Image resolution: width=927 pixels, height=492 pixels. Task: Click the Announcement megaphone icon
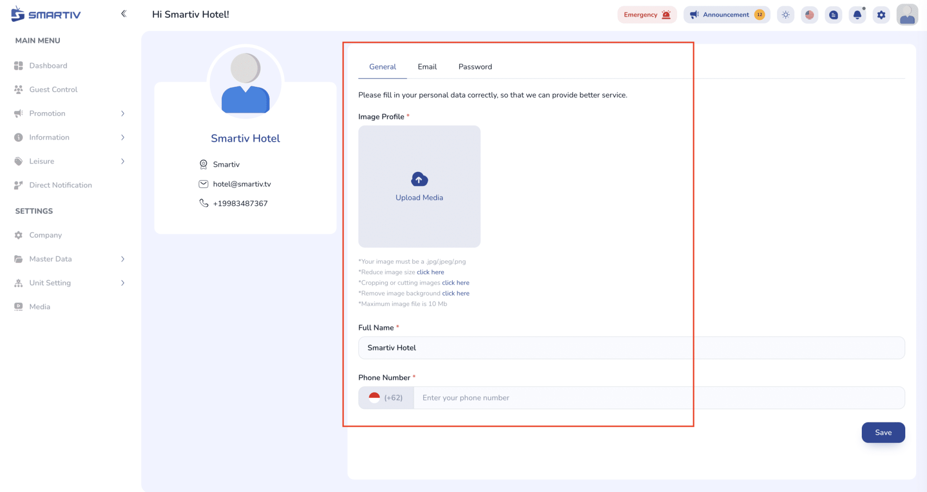(x=694, y=14)
